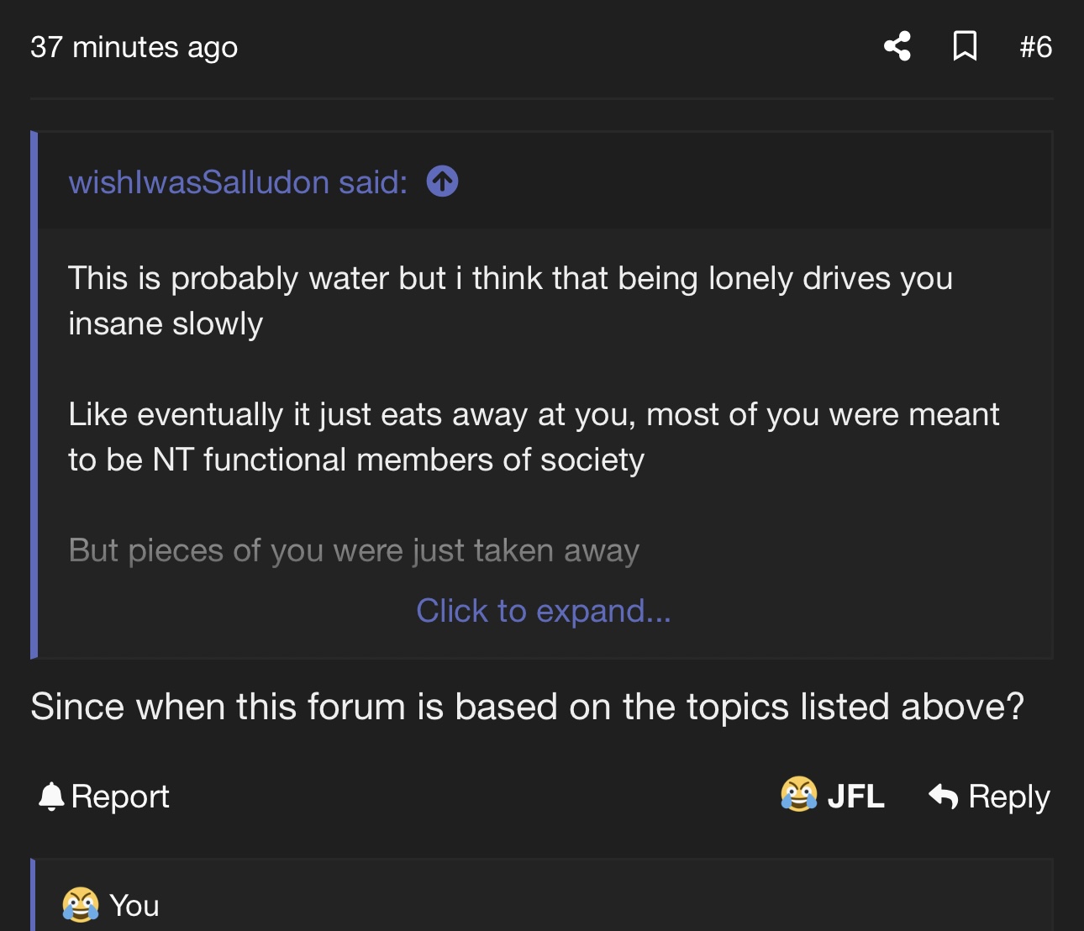Viewport: 1084px width, 931px height.
Task: Bookmark this post with the bookmark icon
Action: pyautogui.click(x=965, y=46)
